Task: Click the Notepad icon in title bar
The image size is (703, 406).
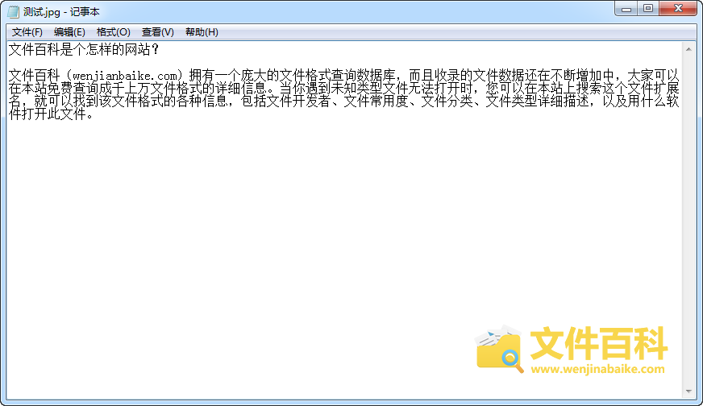Action: tap(14, 11)
